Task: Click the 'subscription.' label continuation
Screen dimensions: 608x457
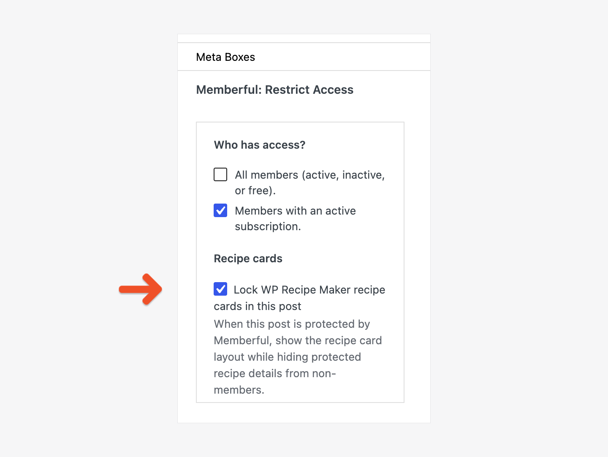Action: click(x=268, y=227)
